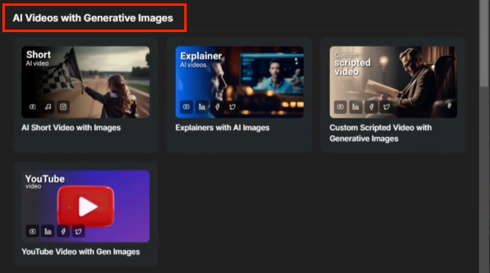Open the Explainer AI videos thumbnail
This screenshot has width=490, height=273.
239,82
